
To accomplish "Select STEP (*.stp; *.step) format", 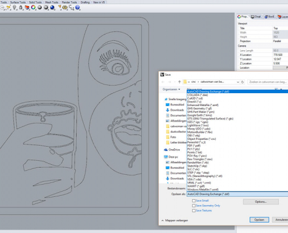I will 237,172.
